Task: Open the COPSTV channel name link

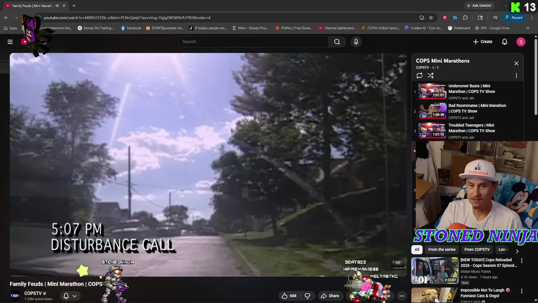Action: [x=33, y=293]
